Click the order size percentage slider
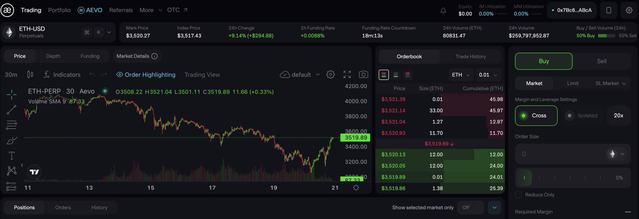Screen dimensions: 639x219 (570, 178)
